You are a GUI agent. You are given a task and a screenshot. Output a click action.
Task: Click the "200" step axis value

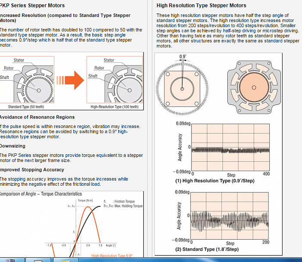click(x=266, y=242)
